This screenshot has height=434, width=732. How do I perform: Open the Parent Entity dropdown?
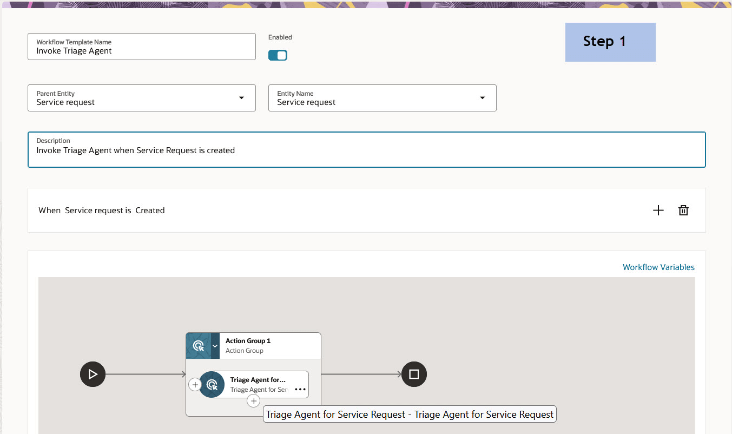[241, 98]
